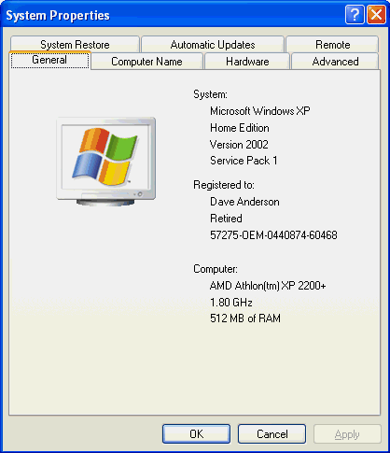390x453 pixels.
Task: Click the 'Registered to:' heading
Action: point(224,185)
